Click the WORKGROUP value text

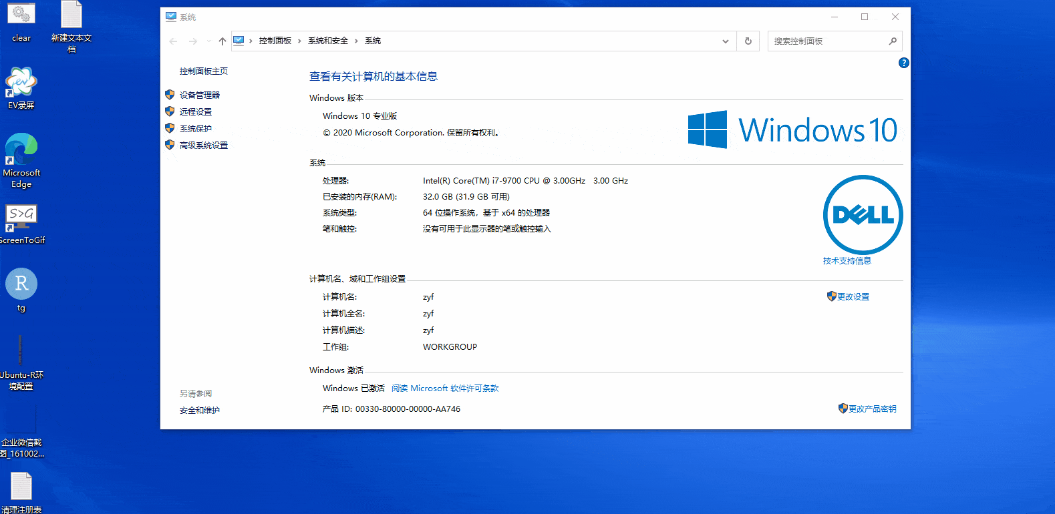(x=450, y=346)
